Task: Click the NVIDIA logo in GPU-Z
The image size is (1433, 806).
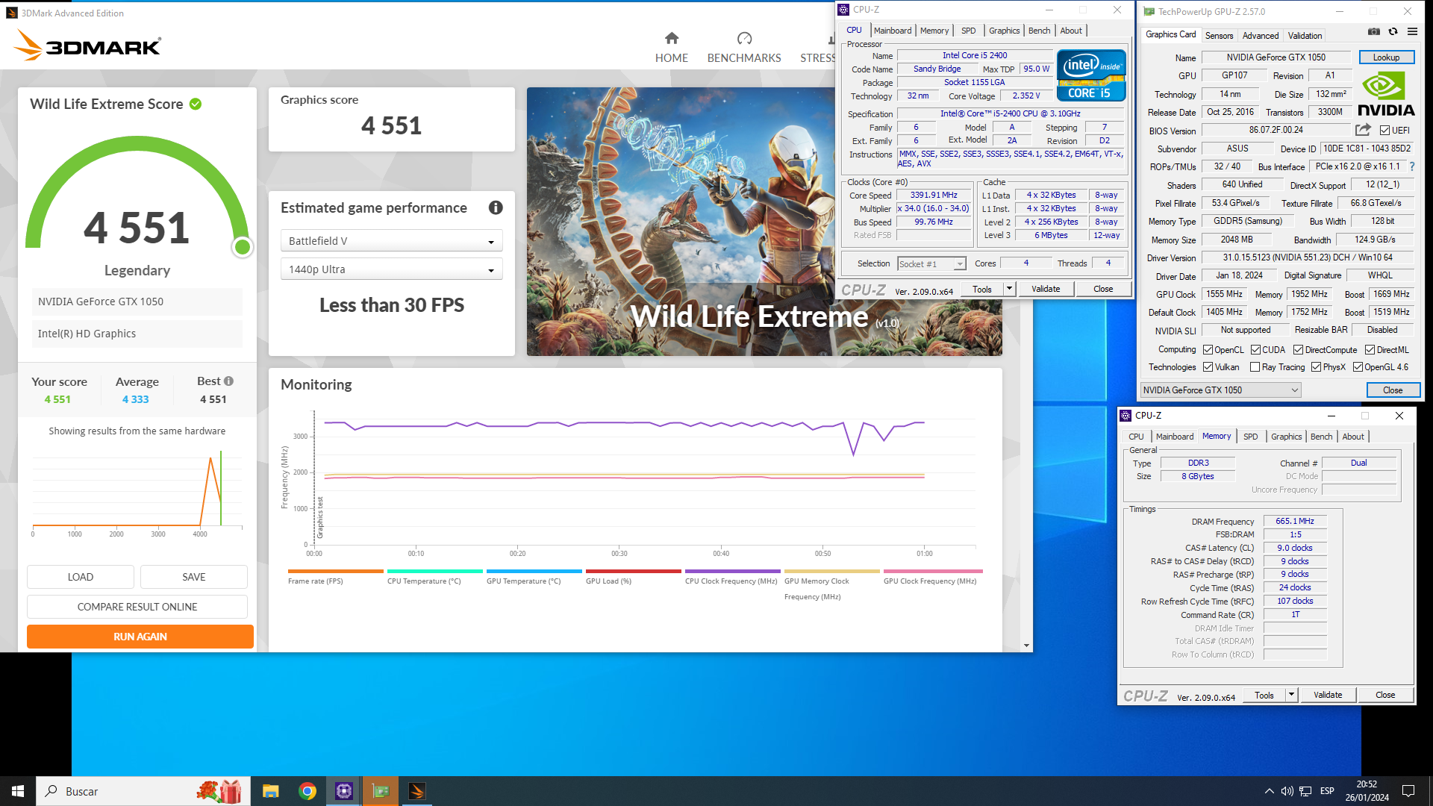Action: [1386, 94]
